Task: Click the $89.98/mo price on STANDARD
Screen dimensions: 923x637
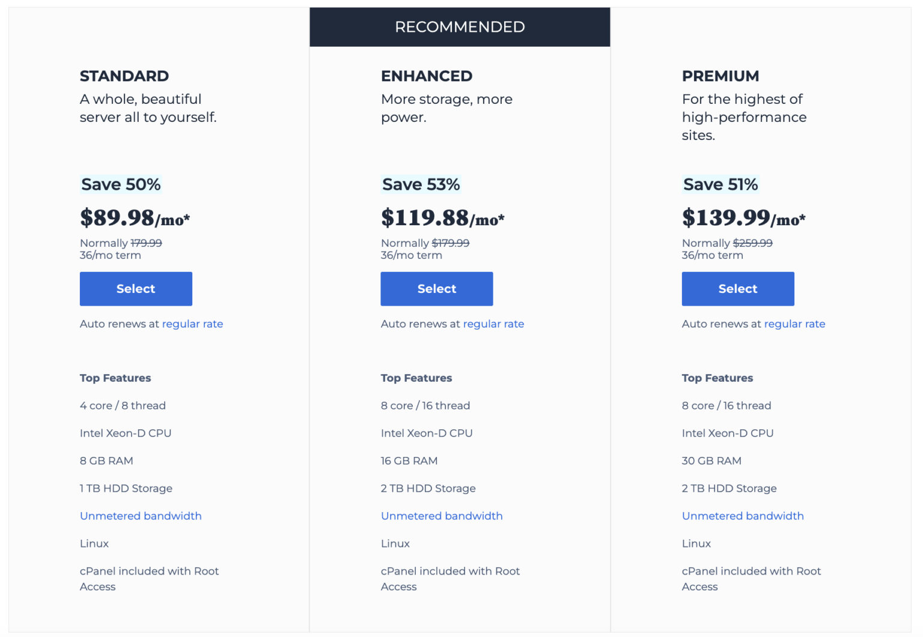Action: tap(135, 218)
